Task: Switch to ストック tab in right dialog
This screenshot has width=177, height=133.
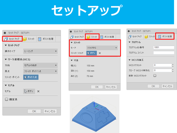Action: pyautogui.click(x=150, y=37)
